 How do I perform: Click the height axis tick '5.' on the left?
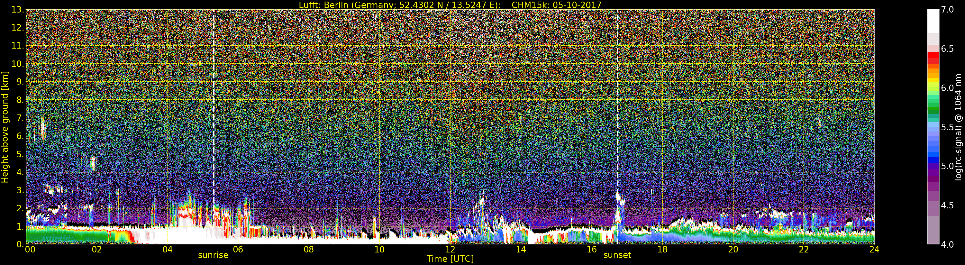click(20, 154)
